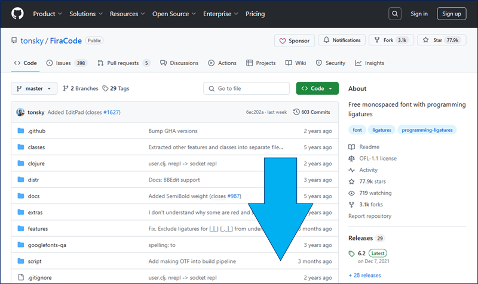This screenshot has height=284, width=478.
Task: Expand the Solutions menu
Action: click(x=86, y=14)
